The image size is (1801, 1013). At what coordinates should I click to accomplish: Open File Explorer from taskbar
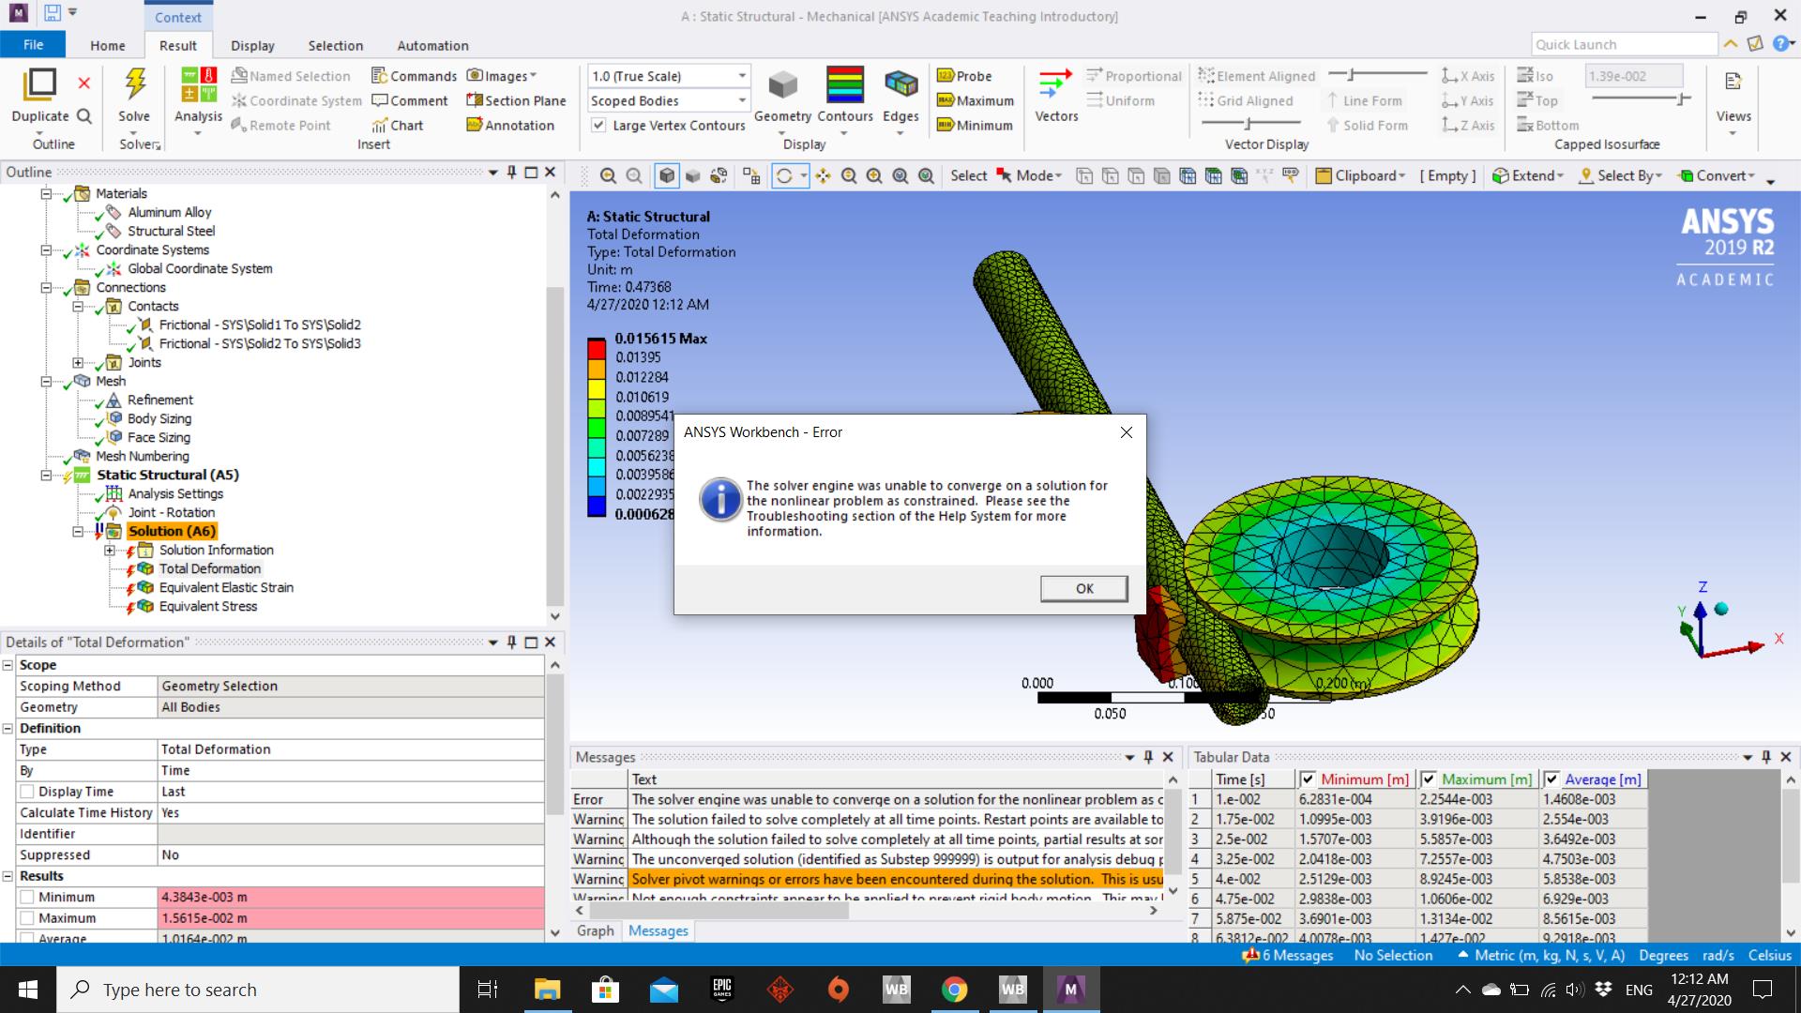[x=547, y=989]
